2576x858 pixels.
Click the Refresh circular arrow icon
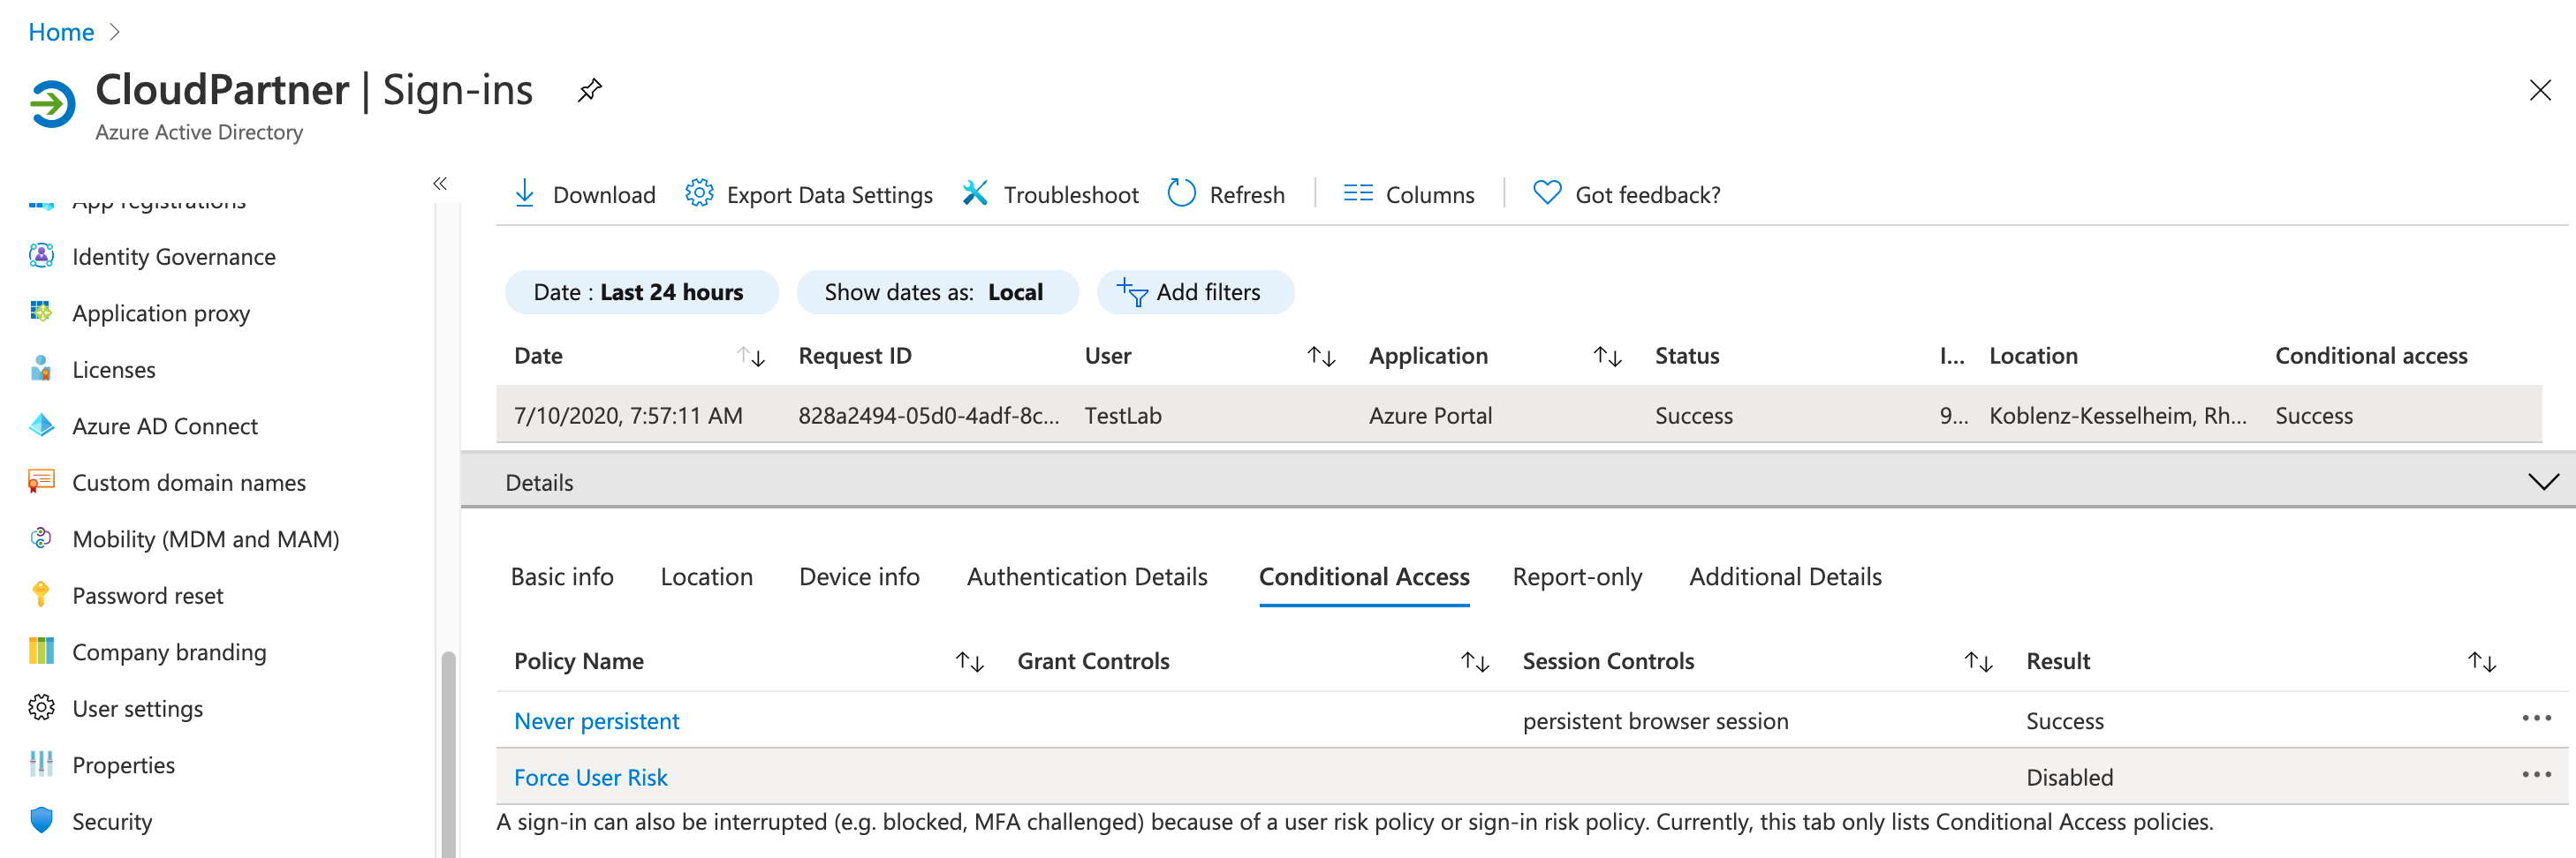[x=1181, y=192]
